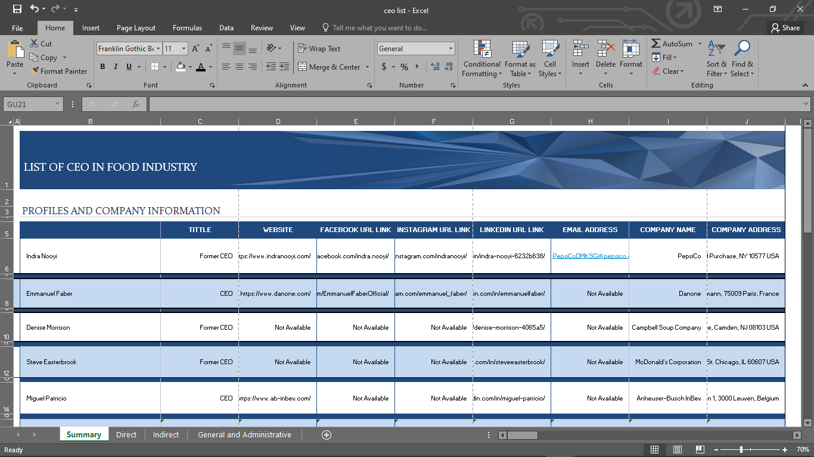The height and width of the screenshot is (457, 814).
Task: Open the Format cells button
Action: tap(630, 58)
